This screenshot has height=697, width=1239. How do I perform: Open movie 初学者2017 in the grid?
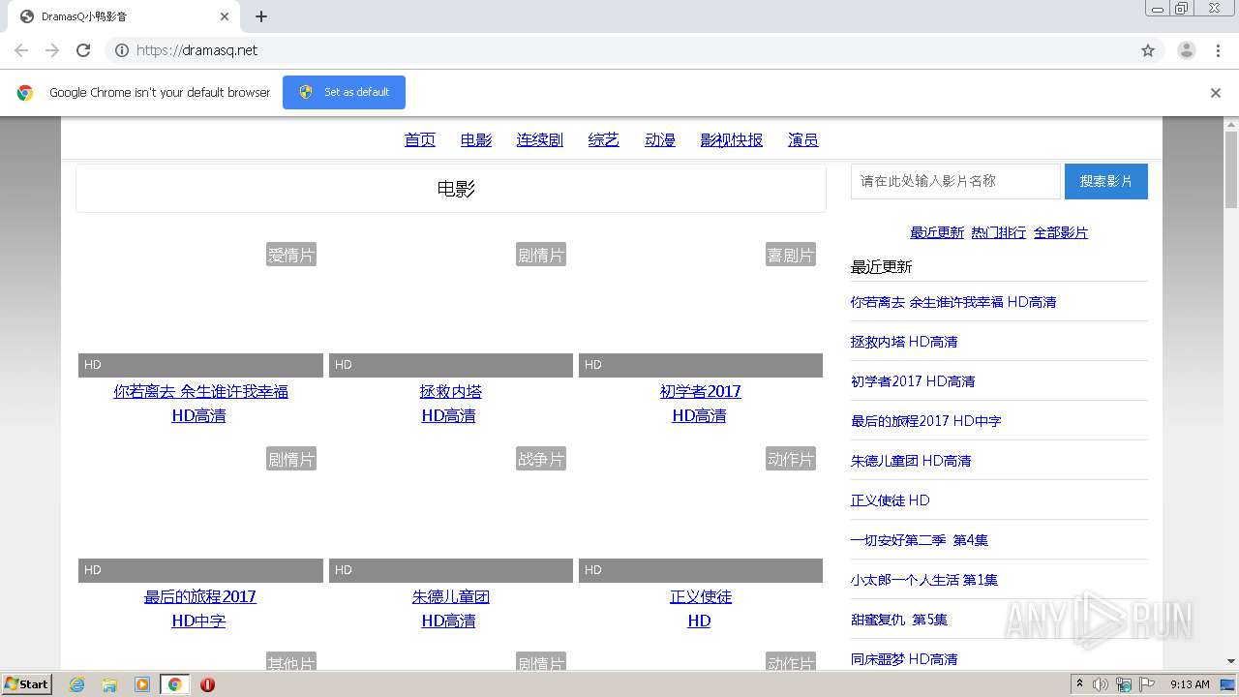pos(701,392)
